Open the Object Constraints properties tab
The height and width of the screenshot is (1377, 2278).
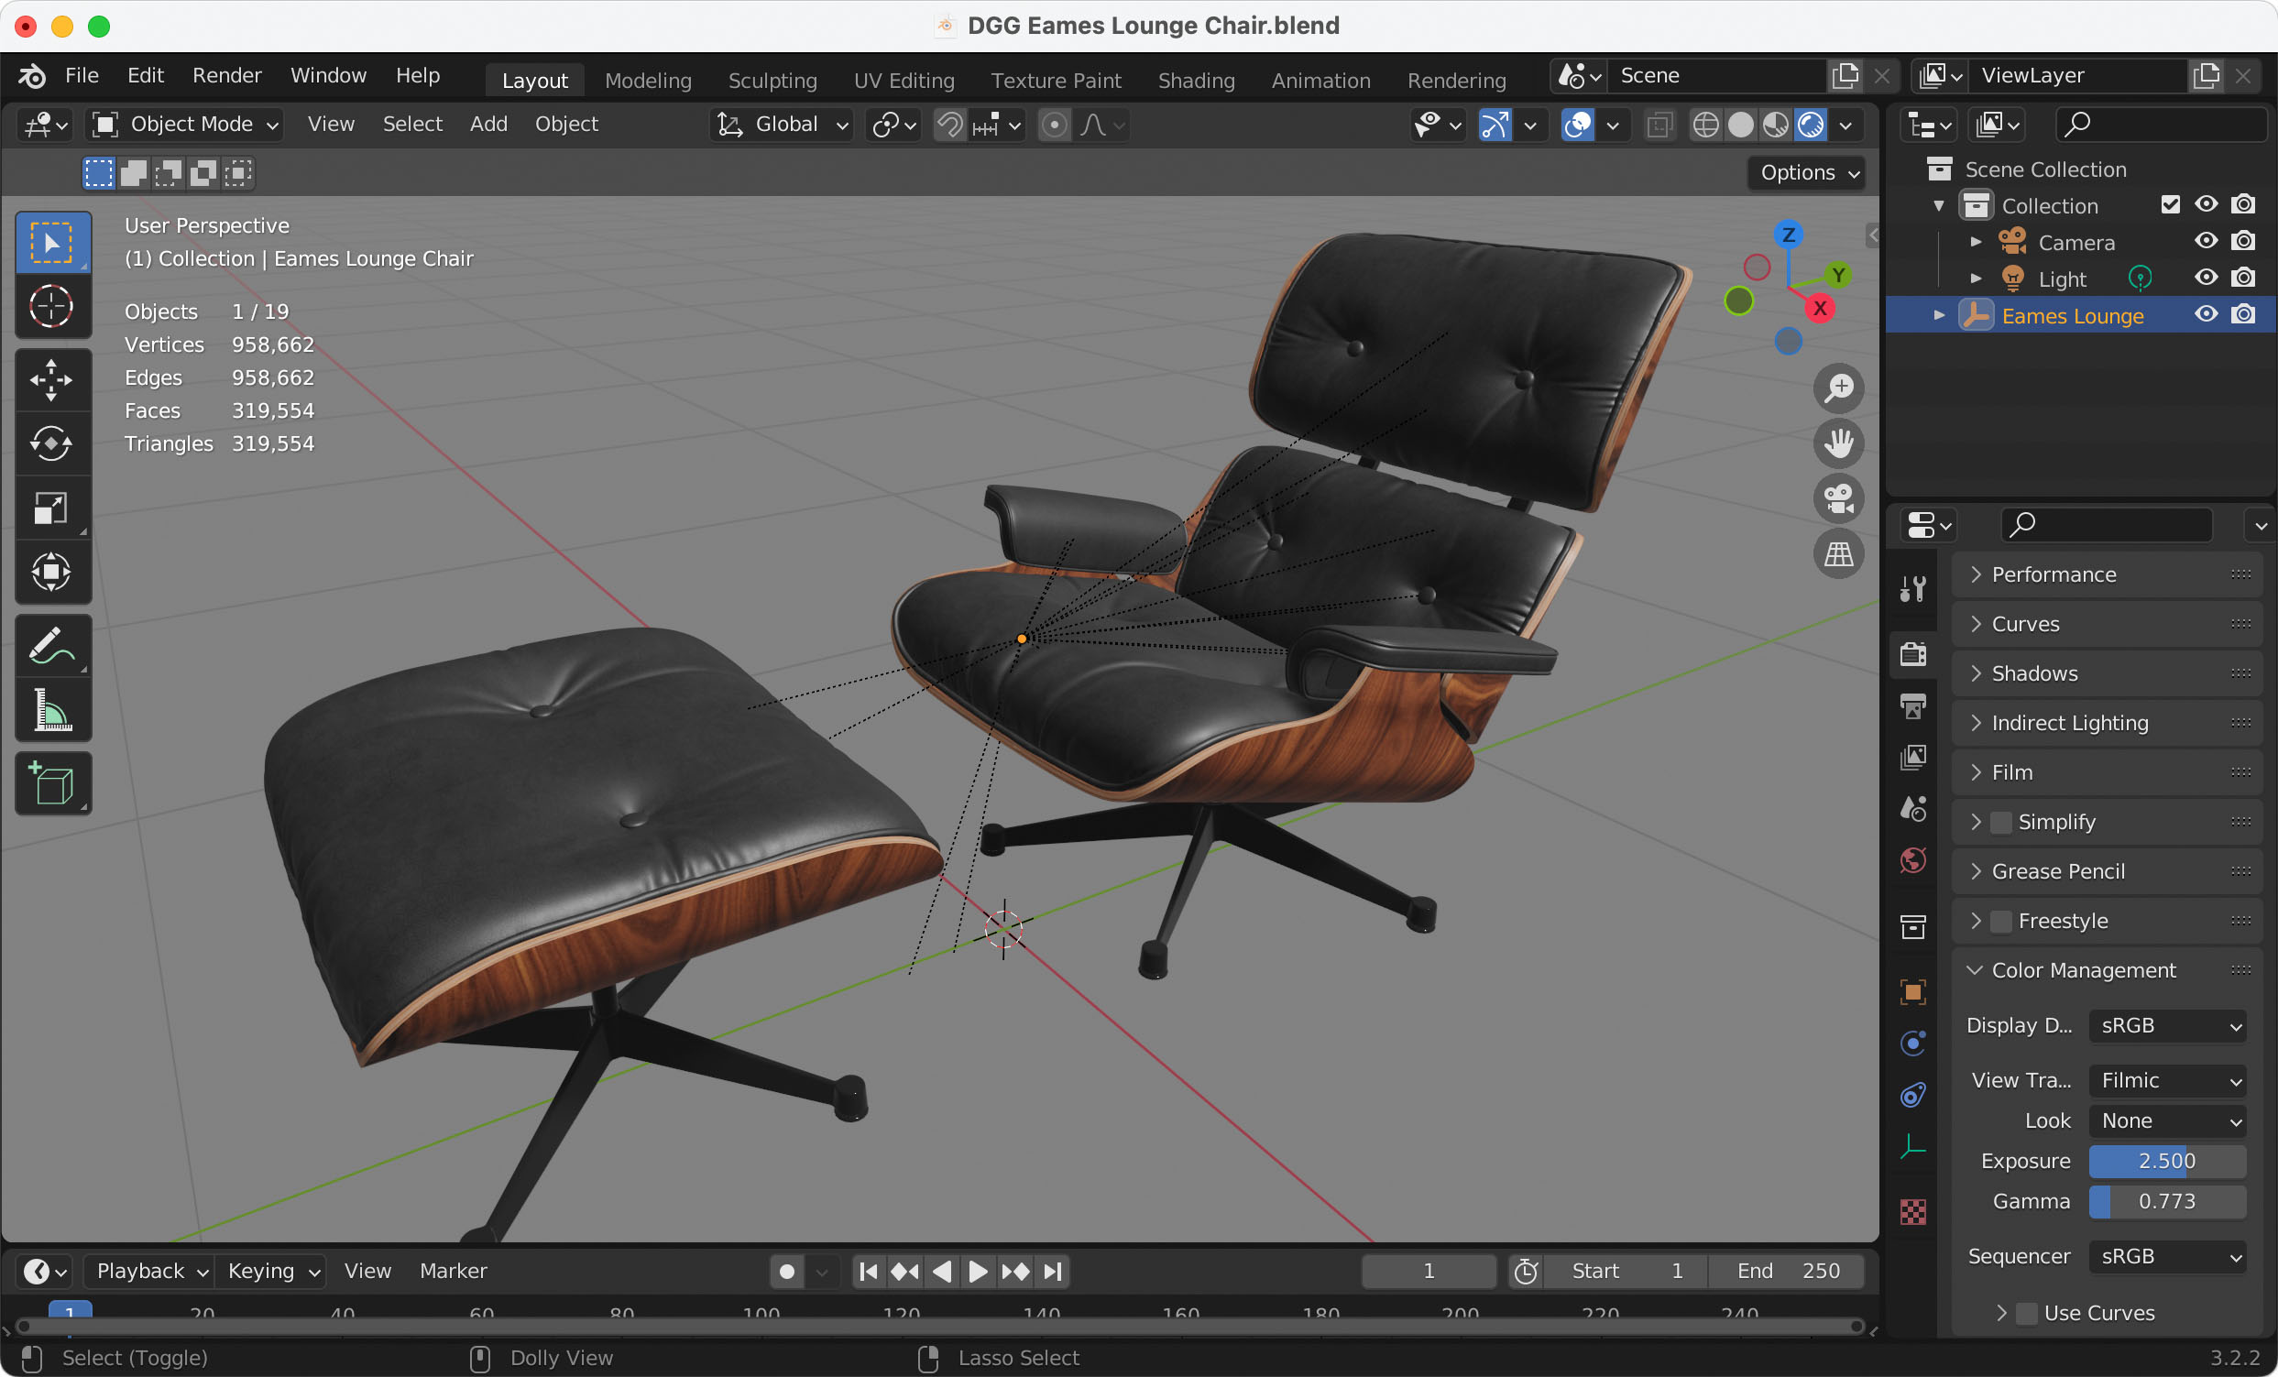click(x=1912, y=1095)
